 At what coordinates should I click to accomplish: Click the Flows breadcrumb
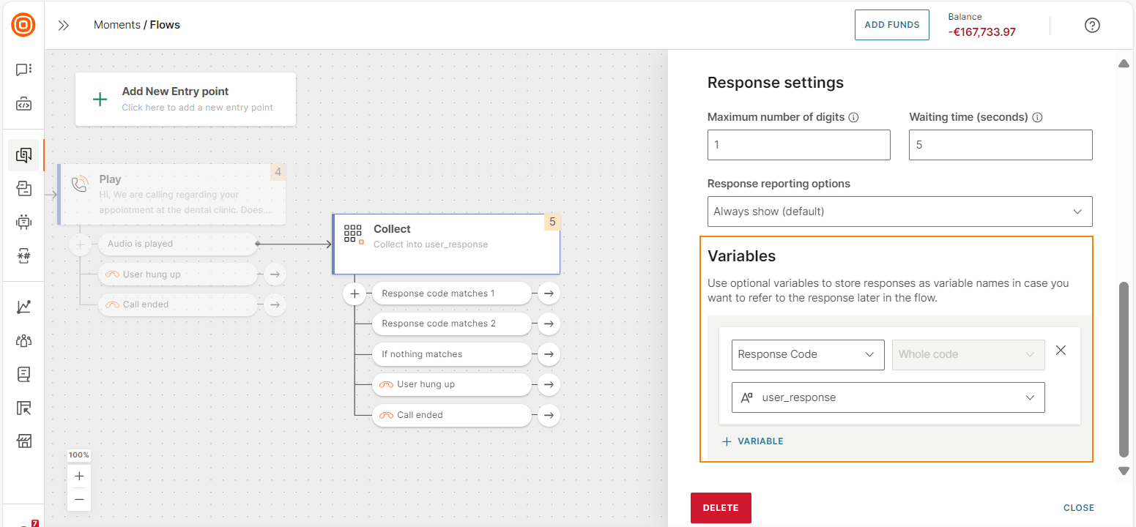tap(165, 25)
